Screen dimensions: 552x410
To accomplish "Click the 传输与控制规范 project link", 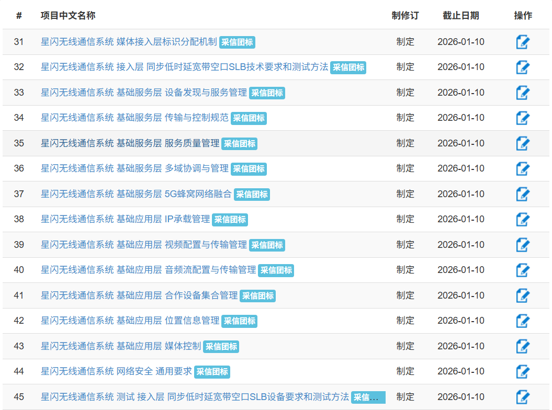I will click(x=134, y=118).
